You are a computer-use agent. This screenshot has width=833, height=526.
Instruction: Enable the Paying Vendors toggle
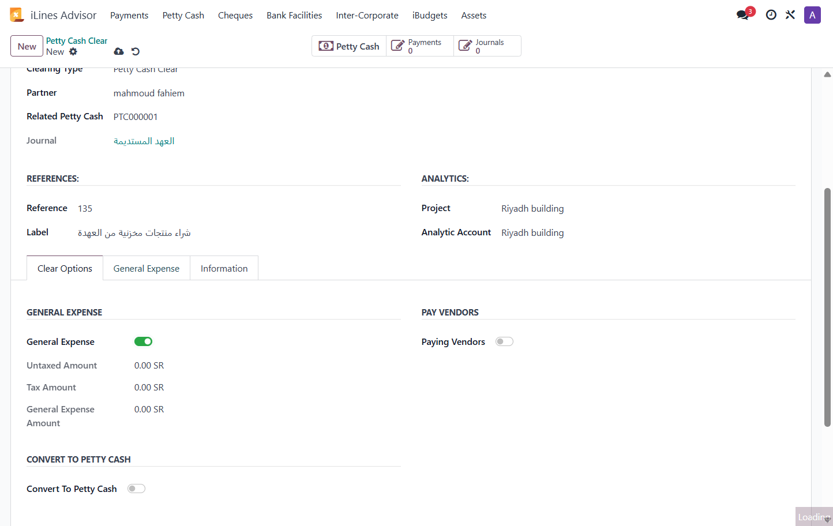[x=504, y=341]
